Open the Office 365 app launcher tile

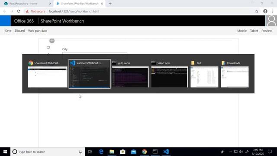pos(5,21)
